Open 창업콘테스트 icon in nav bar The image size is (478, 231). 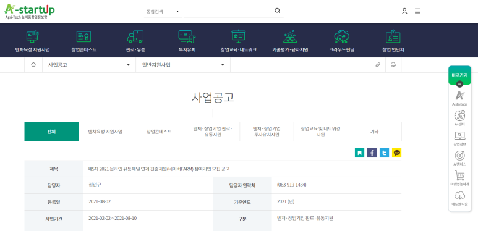[83, 37]
